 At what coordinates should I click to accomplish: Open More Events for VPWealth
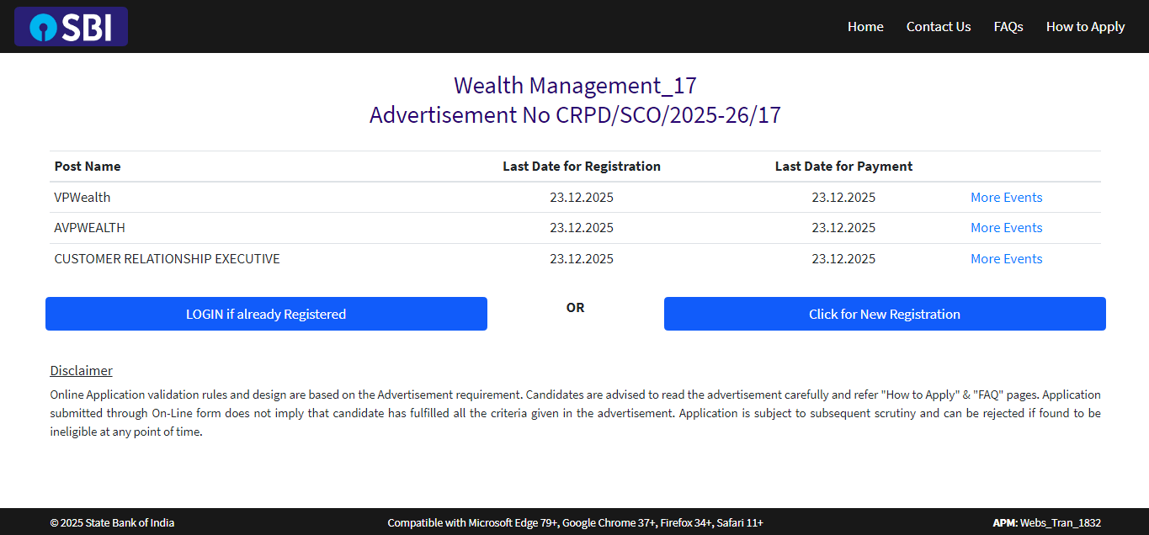click(1006, 197)
